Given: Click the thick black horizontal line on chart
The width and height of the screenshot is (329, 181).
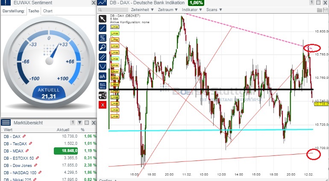Looking at the screenshot, I should [x=211, y=89].
